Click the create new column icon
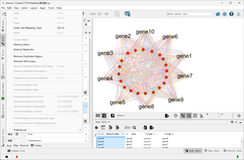This screenshot has width=244, height=160. point(111,128)
